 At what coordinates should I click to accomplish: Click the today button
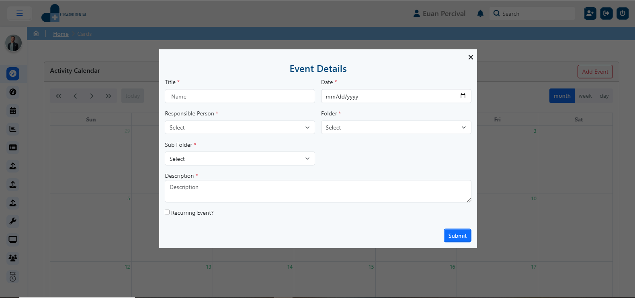click(x=133, y=96)
